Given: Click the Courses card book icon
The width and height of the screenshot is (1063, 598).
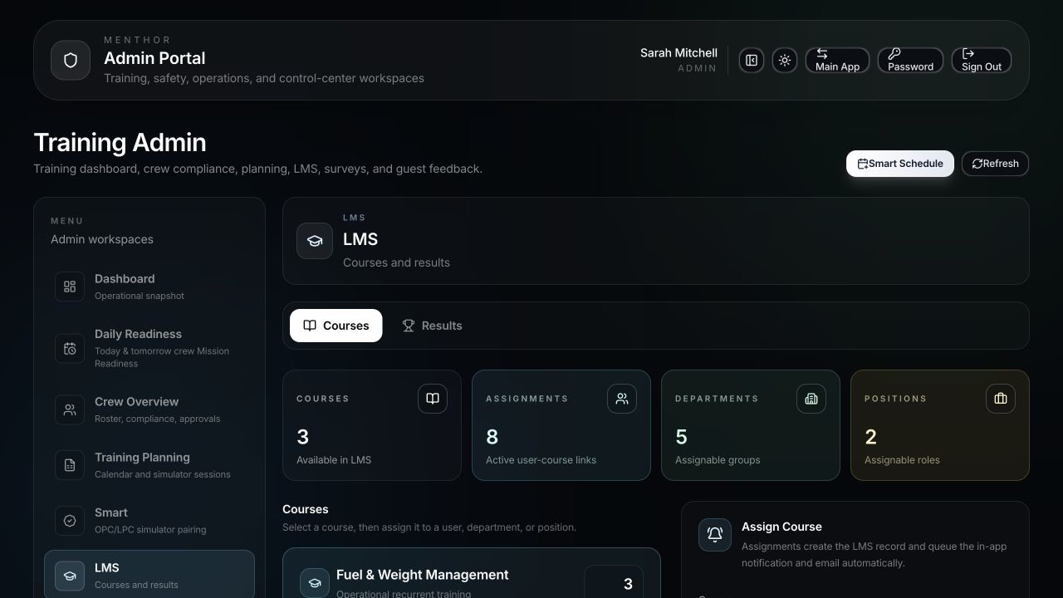Looking at the screenshot, I should pos(433,399).
